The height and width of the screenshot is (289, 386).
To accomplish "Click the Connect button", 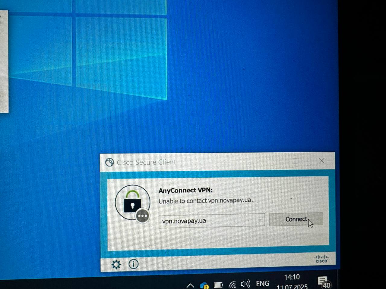I will (296, 219).
